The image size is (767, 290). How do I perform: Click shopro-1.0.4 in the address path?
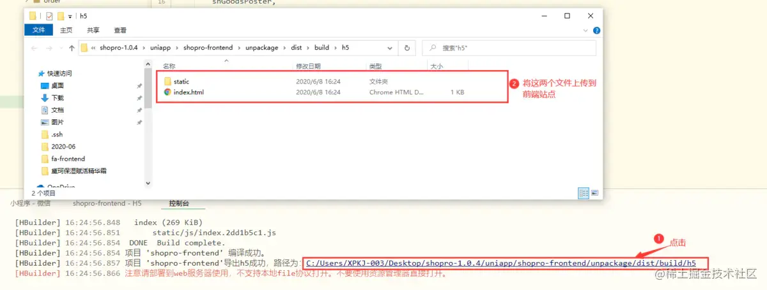tap(119, 48)
